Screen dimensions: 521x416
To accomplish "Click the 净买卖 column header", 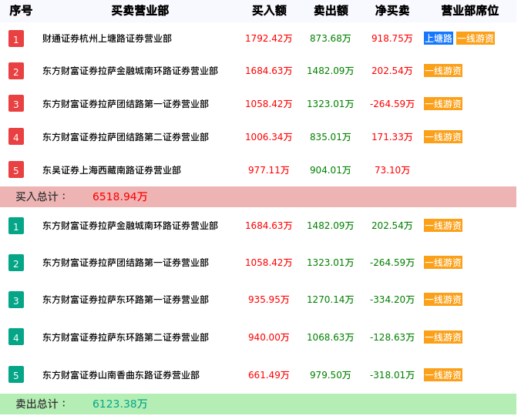I will point(392,11).
